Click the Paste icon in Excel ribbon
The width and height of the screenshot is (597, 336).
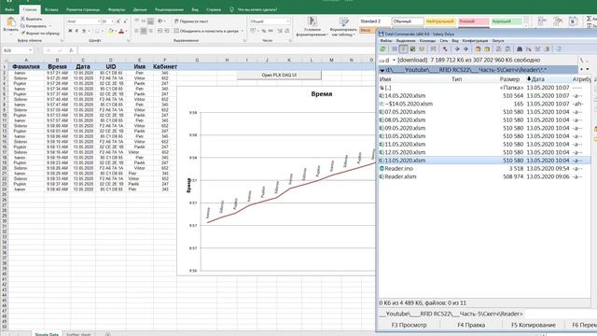pyautogui.click(x=11, y=22)
